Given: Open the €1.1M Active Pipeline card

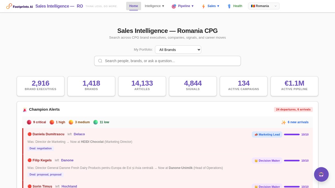Looking at the screenshot, I should (294, 86).
